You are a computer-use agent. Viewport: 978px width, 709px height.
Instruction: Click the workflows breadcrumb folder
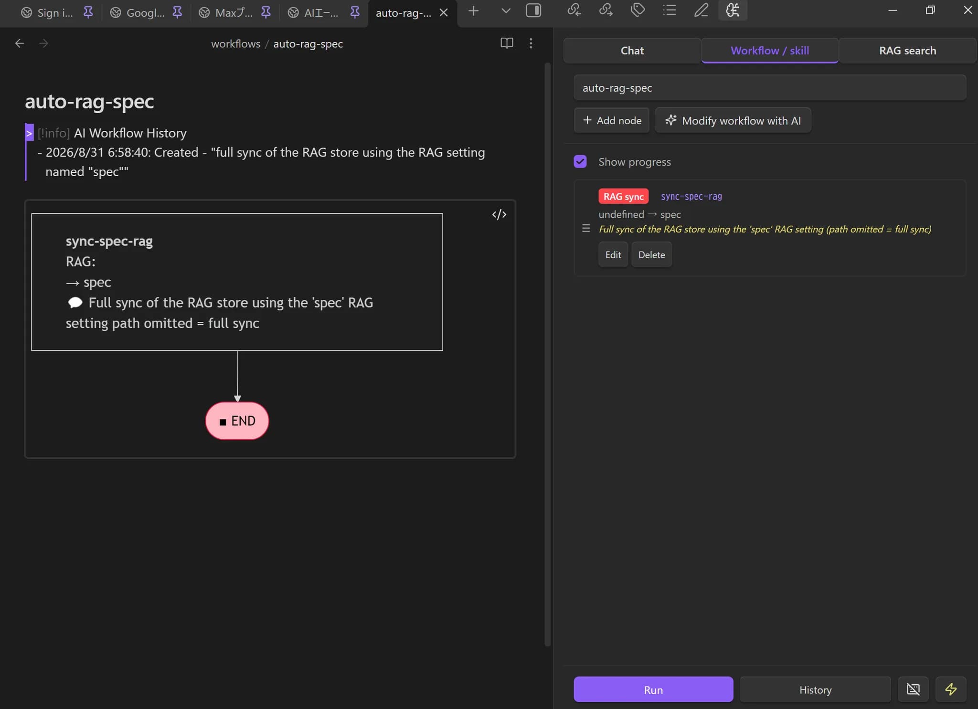(236, 44)
